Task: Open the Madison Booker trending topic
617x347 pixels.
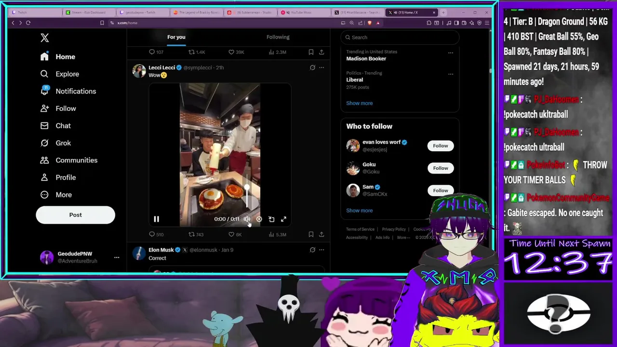Action: click(x=366, y=58)
